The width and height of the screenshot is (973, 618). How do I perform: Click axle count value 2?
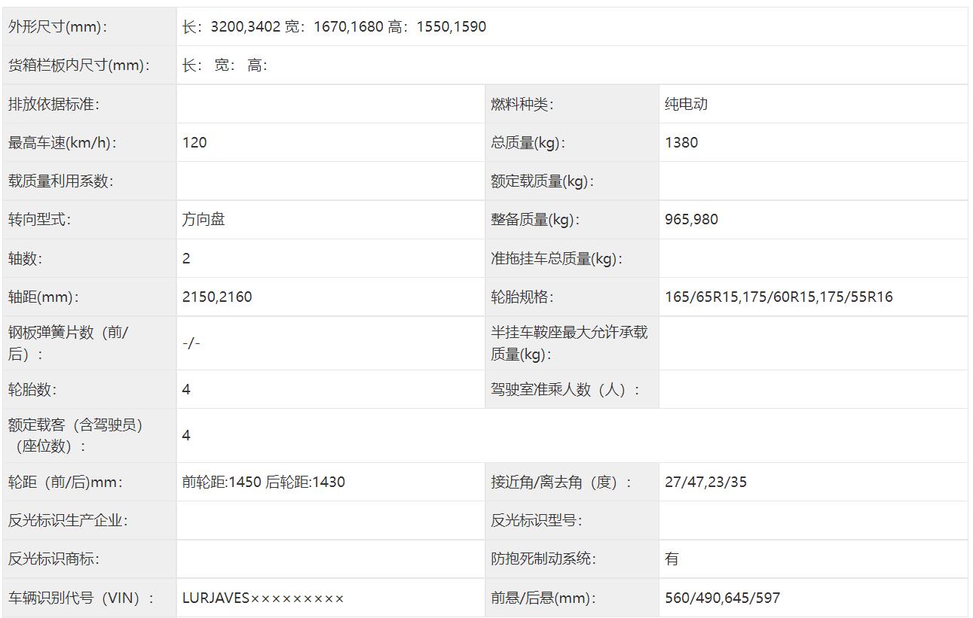(x=186, y=259)
